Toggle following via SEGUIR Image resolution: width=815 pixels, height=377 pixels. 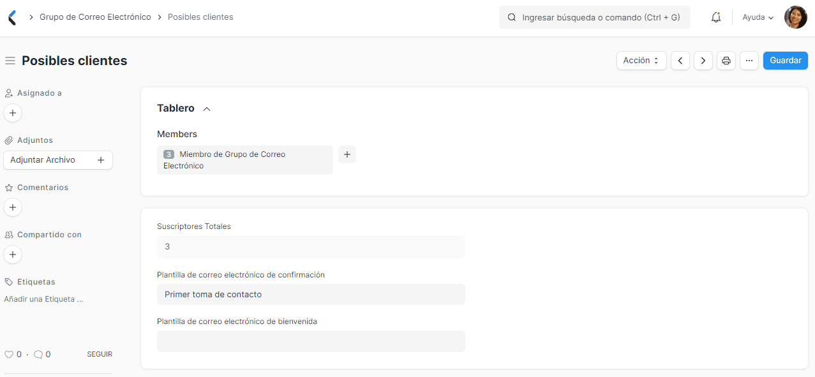click(100, 354)
